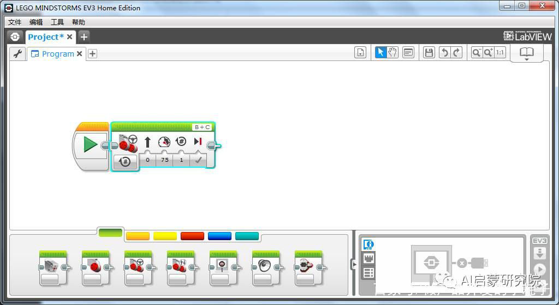Viewport: 559px width, 305px height.
Task: Show the Available Bricks hardware tab
Action: click(x=368, y=273)
